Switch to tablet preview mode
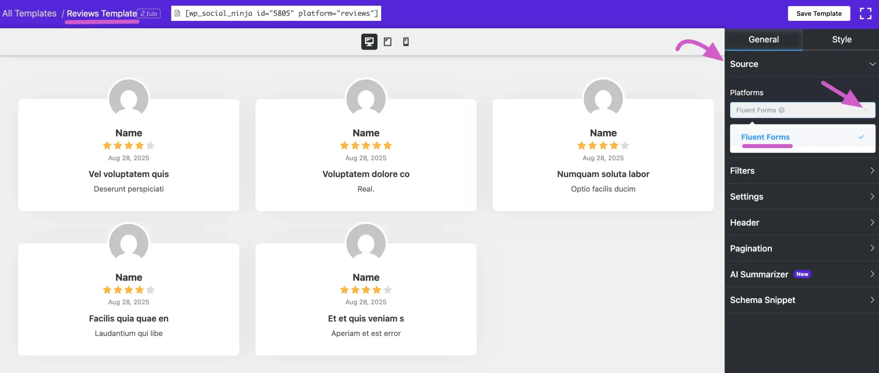Image resolution: width=879 pixels, height=373 pixels. click(388, 41)
